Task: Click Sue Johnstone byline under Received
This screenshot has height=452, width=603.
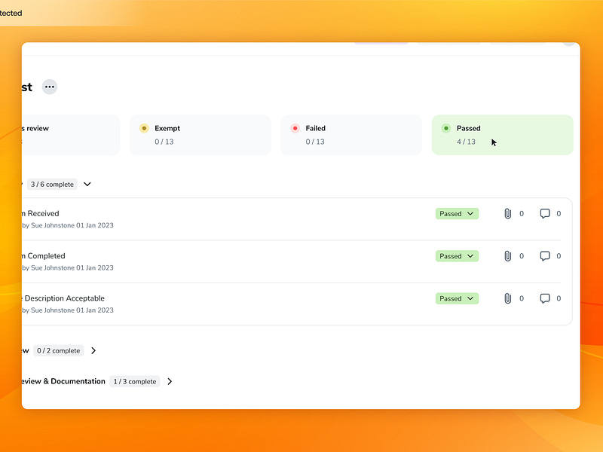Action: point(68,225)
